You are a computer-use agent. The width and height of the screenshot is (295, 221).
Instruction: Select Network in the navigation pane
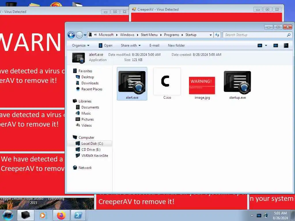(x=85, y=168)
